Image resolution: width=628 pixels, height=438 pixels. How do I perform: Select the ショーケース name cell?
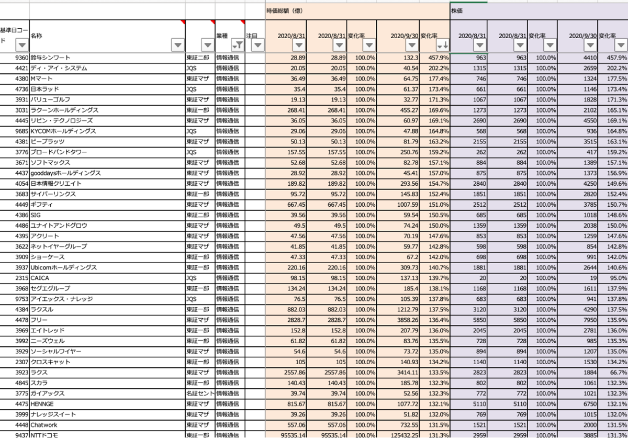pyautogui.click(x=107, y=256)
